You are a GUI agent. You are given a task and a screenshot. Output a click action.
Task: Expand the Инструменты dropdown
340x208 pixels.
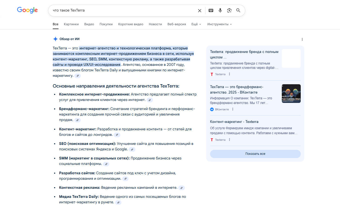tap(219, 24)
